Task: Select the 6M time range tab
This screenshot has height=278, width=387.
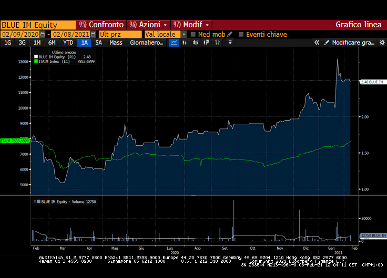Action: point(52,42)
